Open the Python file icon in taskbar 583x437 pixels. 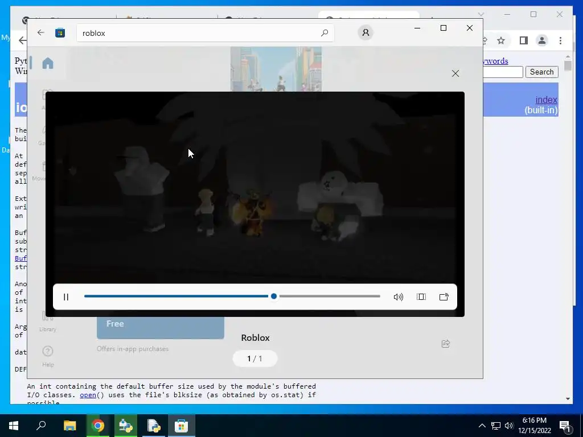[154, 426]
